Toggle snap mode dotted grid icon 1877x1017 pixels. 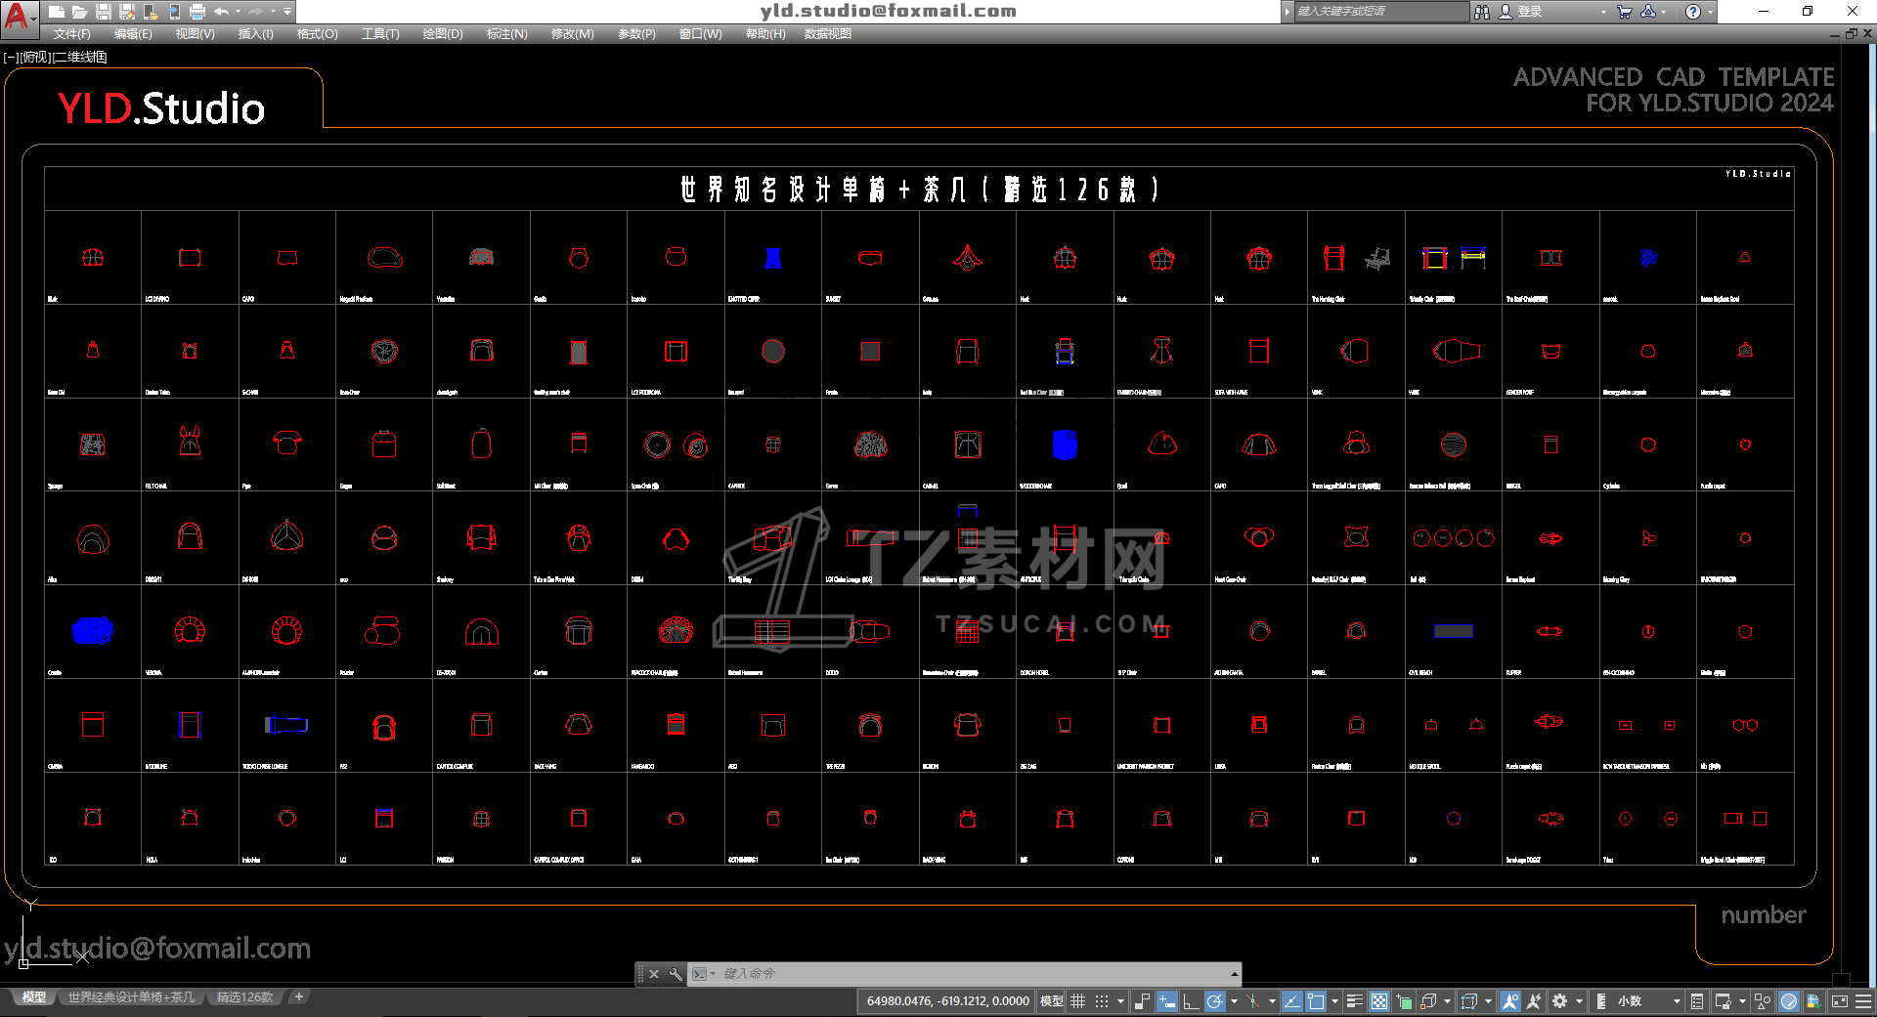(1102, 1001)
